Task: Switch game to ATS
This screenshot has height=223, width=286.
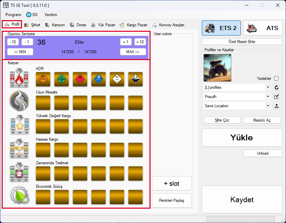Action: coord(263,28)
